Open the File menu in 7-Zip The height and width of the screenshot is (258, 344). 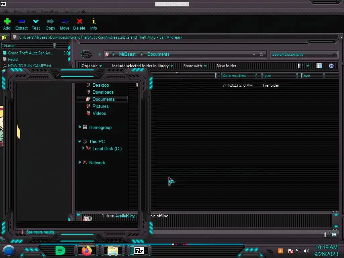tap(6, 11)
